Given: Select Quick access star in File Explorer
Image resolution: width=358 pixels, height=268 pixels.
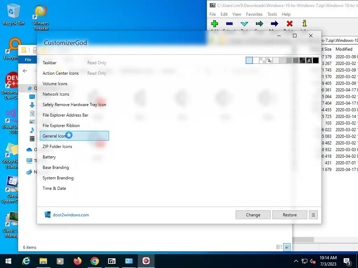Looking at the screenshot, I should coord(29,88).
